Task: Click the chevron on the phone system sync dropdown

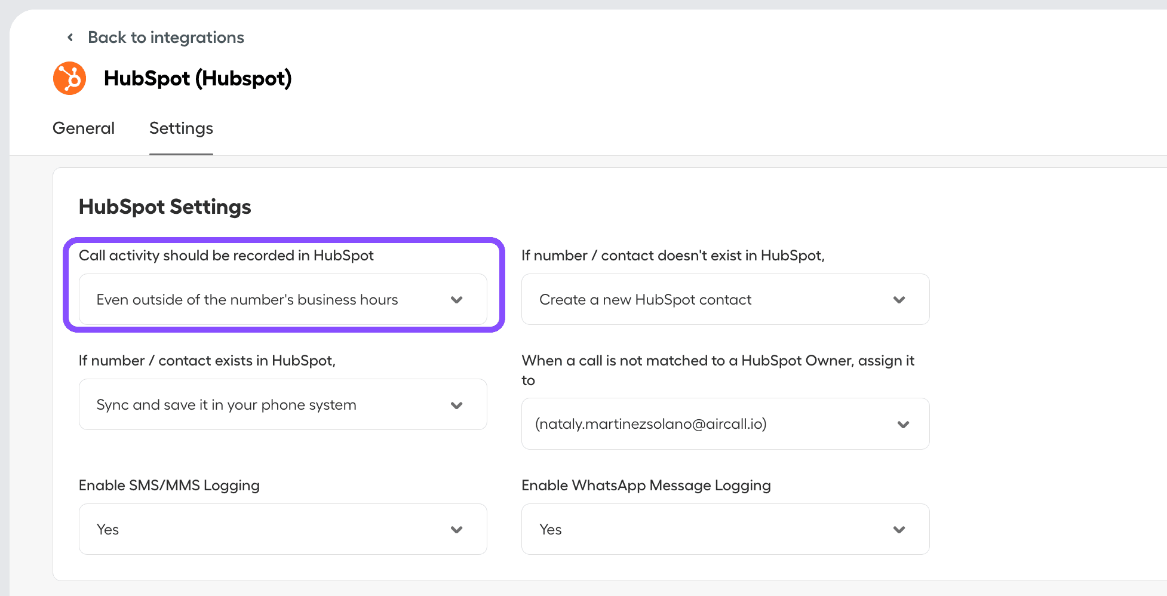Action: tap(456, 404)
